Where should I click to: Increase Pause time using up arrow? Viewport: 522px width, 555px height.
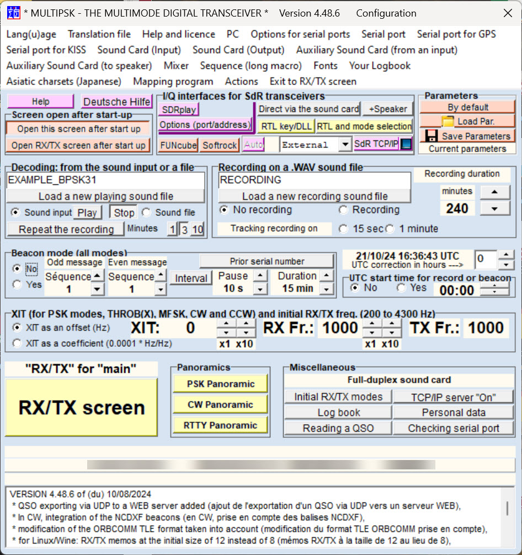point(259,276)
